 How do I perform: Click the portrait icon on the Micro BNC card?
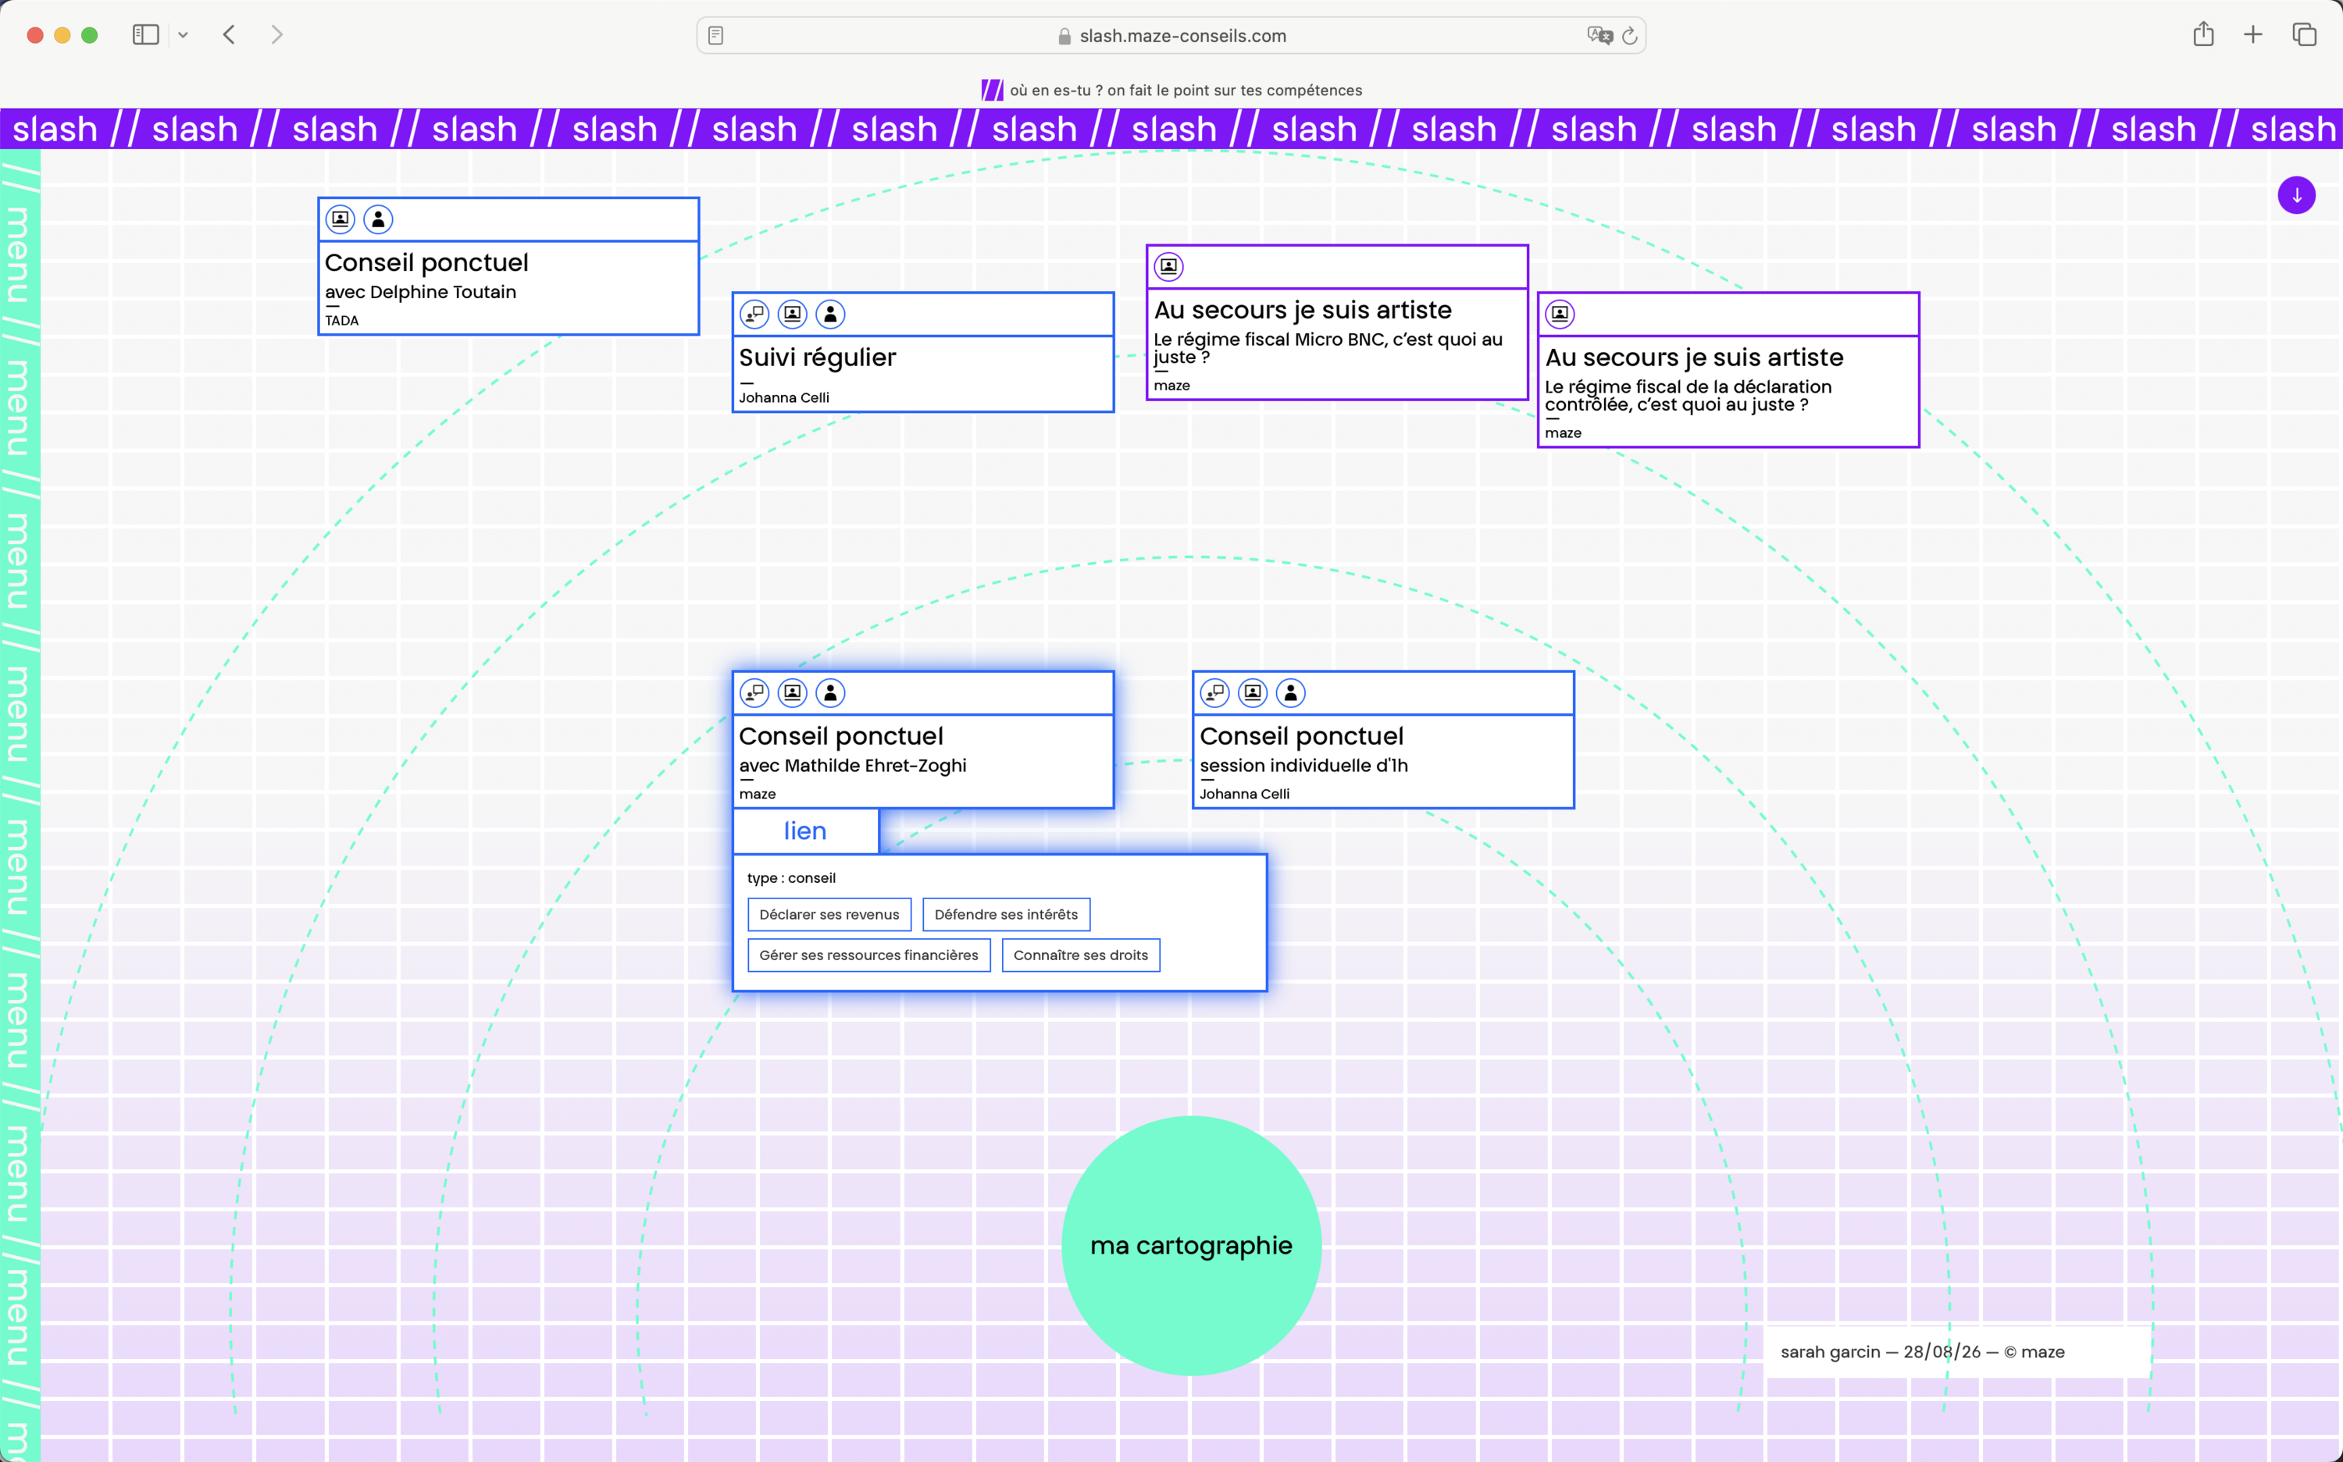(1168, 266)
